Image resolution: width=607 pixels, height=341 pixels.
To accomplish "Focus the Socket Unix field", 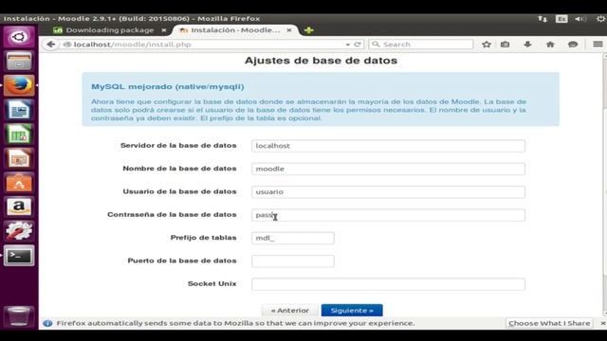I will coord(388,284).
